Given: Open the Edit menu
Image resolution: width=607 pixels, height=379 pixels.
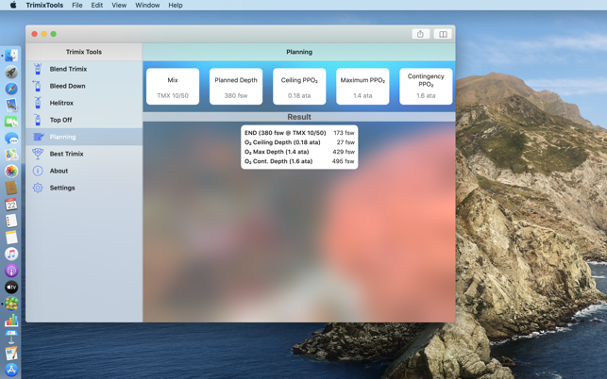Looking at the screenshot, I should 97,5.
